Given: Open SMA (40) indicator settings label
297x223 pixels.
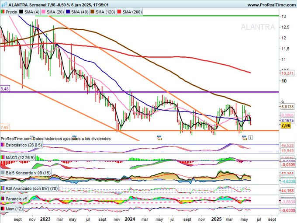Looking at the screenshot, I should [80, 12].
